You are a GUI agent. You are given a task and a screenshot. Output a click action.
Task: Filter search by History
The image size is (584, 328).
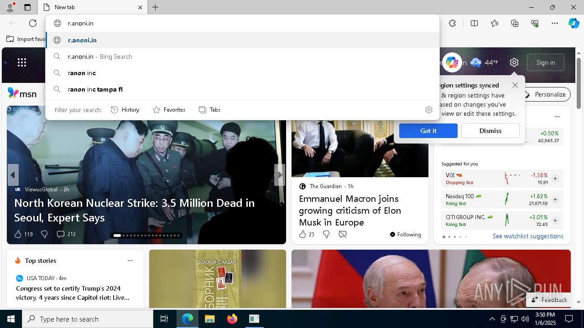pyautogui.click(x=125, y=110)
